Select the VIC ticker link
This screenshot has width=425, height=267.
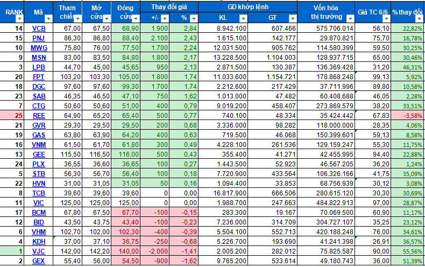39,203
